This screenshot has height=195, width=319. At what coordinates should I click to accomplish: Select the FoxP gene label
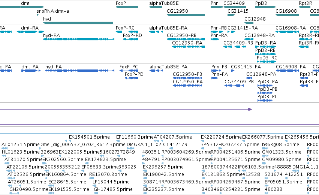pyautogui.click(x=121, y=3)
